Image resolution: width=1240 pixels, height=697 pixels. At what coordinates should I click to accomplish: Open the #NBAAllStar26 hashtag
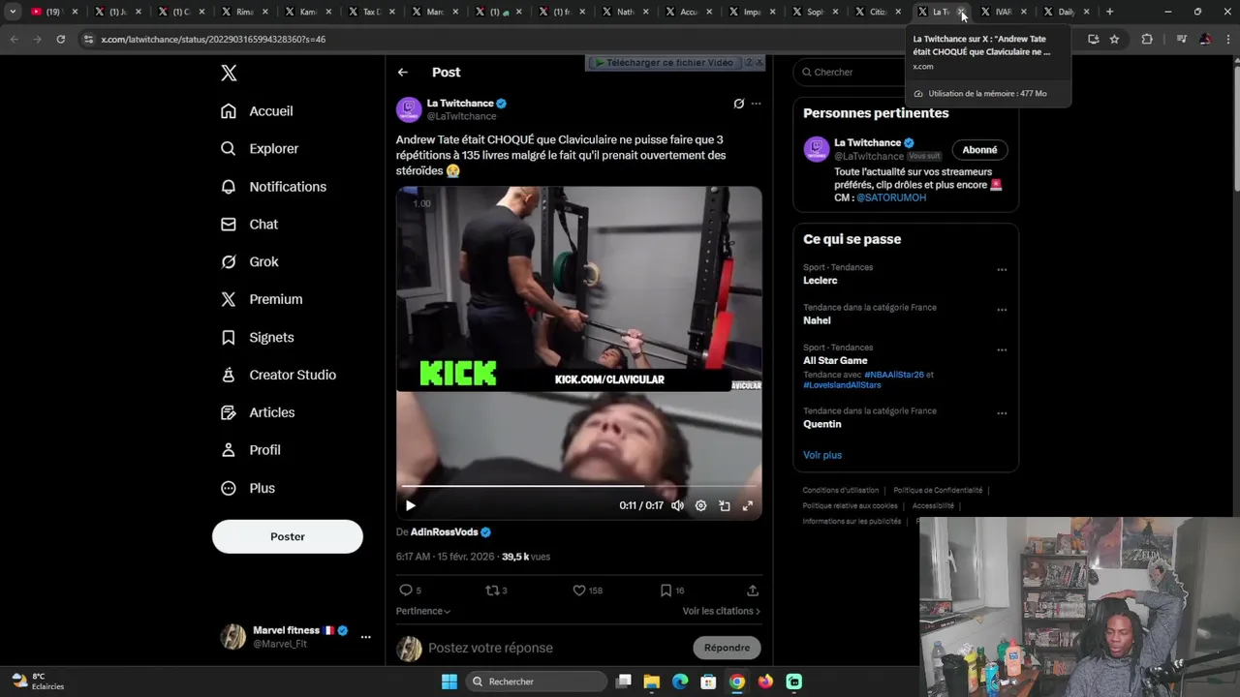click(x=894, y=375)
